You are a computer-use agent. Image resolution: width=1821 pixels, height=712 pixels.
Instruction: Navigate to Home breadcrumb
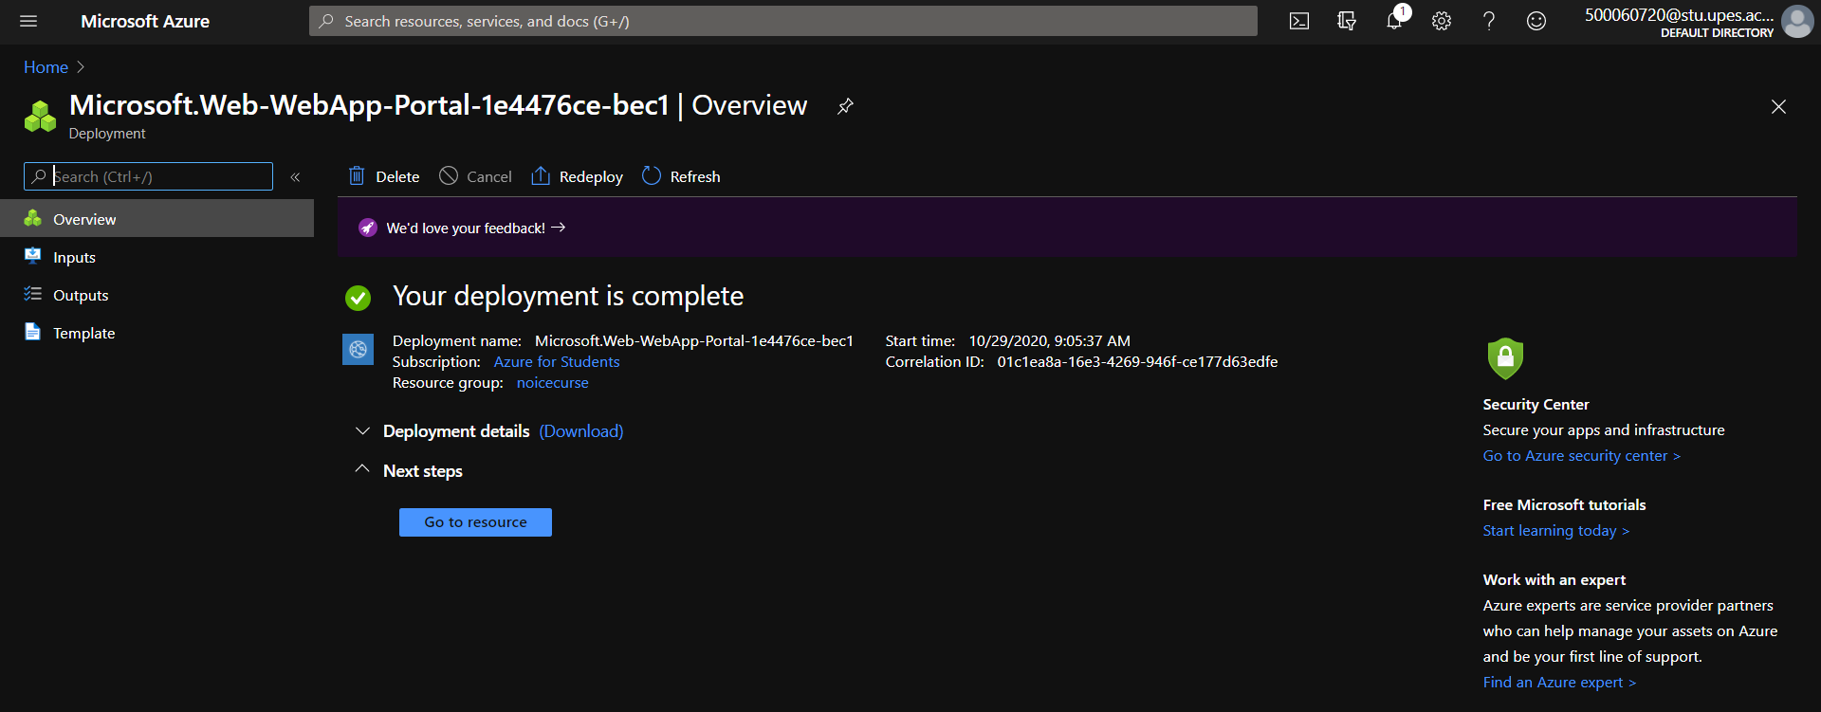pyautogui.click(x=46, y=67)
